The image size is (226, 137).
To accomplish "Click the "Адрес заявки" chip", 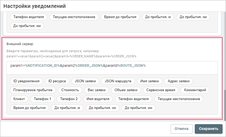I will coord(178,81).
